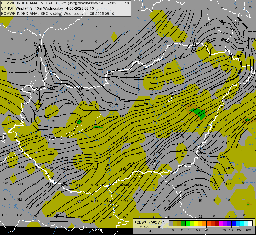The image size is (256, 235).
Task: Click the J/kg unit label in the legend
Action: coord(150,231)
